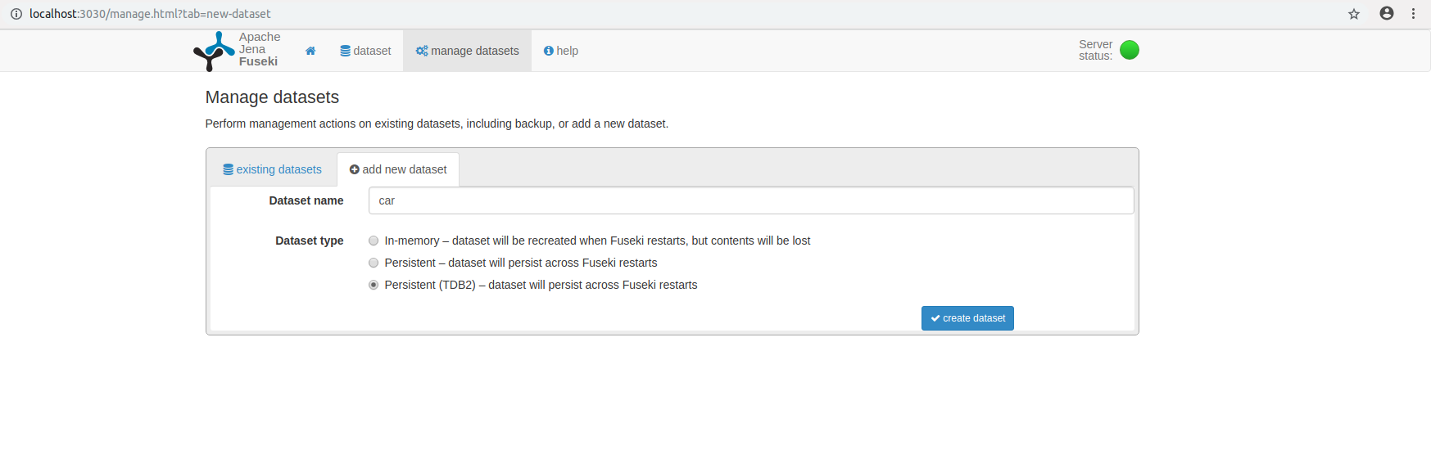The width and height of the screenshot is (1431, 468).
Task: Click the Persistent (TDB2) label text
Action: coord(541,285)
